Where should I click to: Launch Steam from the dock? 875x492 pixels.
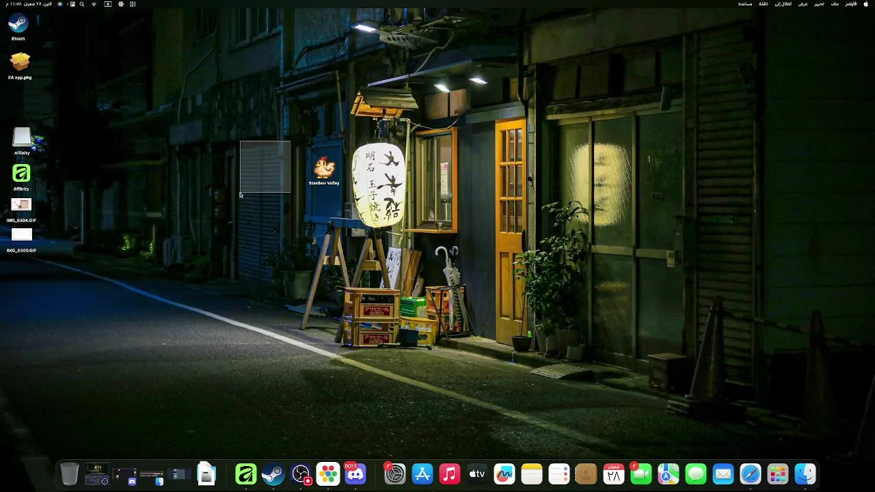pyautogui.click(x=273, y=474)
